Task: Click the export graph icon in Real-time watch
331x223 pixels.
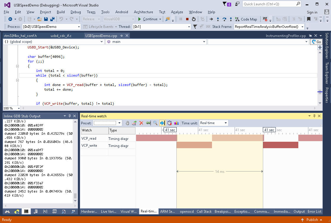Action: point(134,123)
